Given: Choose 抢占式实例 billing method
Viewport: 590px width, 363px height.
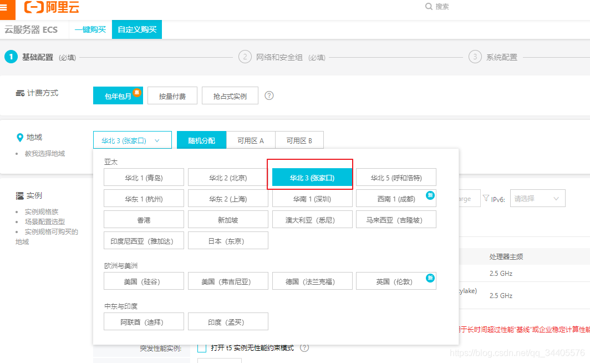Looking at the screenshot, I should 230,95.
